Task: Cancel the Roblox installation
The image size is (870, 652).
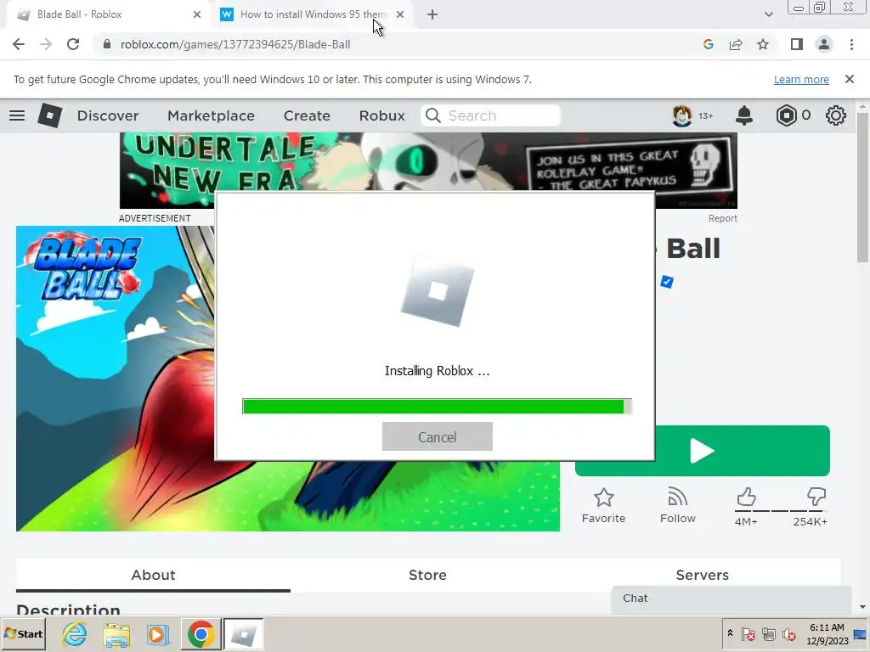Action: (x=438, y=436)
